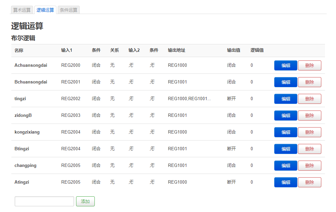The height and width of the screenshot is (212, 336).
Task: Click 删除 for the Achuansongdai row
Action: tap(309, 65)
